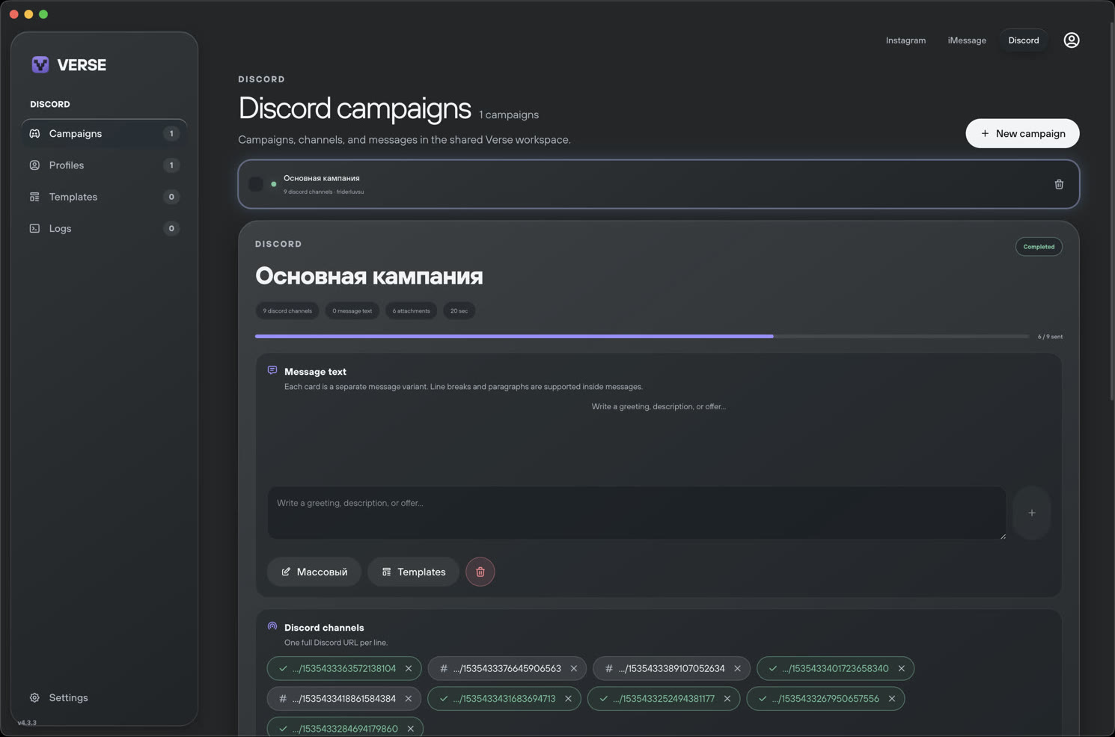Create a campaign with New campaign button

[1022, 134]
